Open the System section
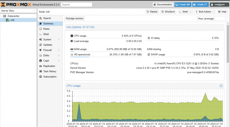 tap(50, 40)
